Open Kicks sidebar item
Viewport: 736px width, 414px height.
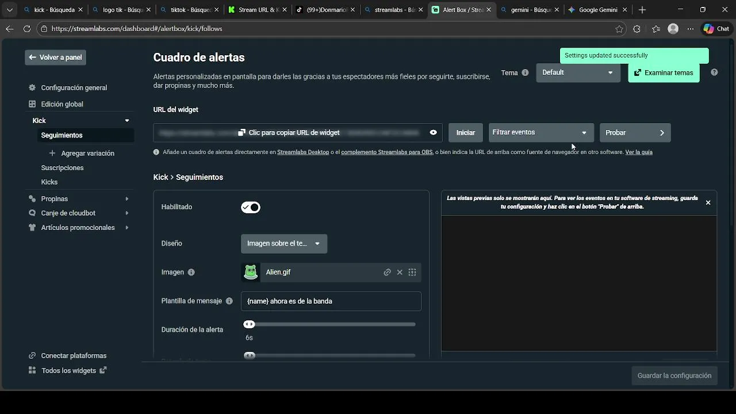(49, 182)
